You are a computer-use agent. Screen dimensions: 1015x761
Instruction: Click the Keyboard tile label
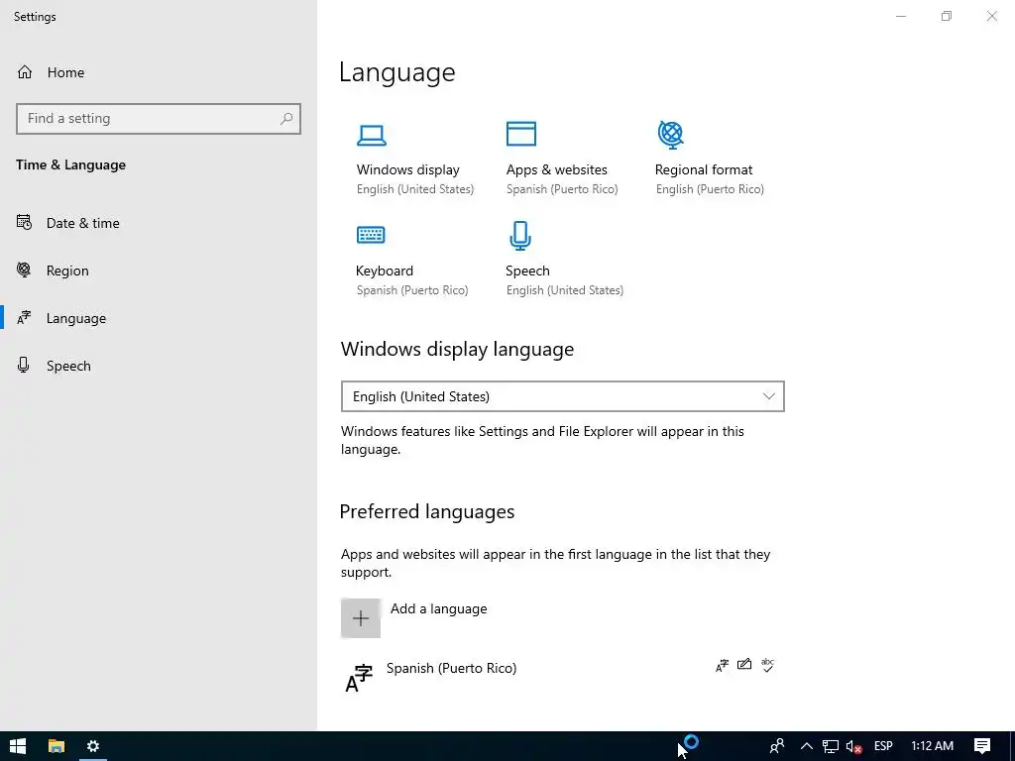[385, 271]
